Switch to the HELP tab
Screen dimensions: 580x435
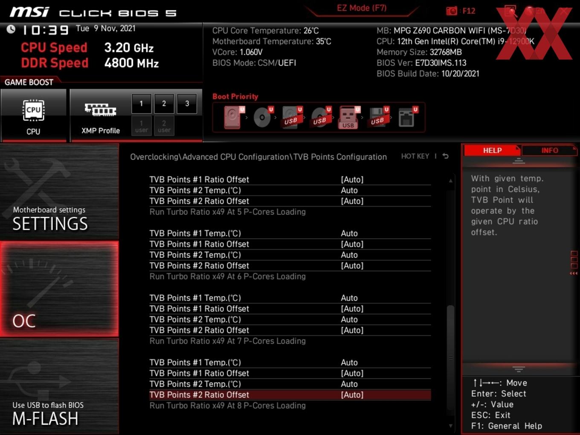click(x=492, y=151)
